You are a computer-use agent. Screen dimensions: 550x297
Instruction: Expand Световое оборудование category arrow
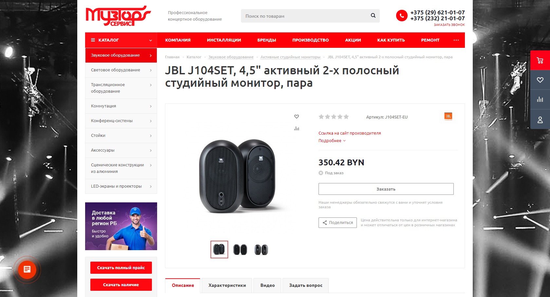pyautogui.click(x=151, y=70)
